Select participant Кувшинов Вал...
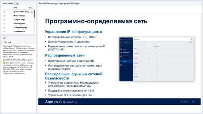This screenshot has width=203, height=114. point(20,32)
